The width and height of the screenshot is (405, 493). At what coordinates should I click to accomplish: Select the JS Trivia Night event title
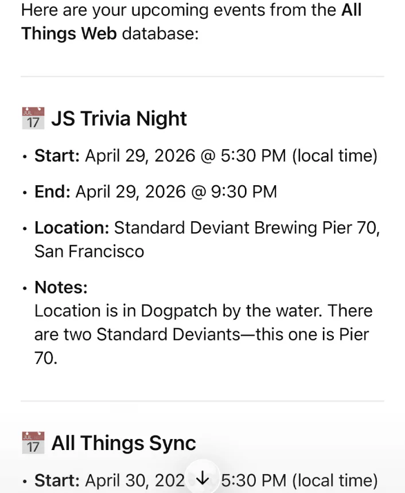pos(119,119)
